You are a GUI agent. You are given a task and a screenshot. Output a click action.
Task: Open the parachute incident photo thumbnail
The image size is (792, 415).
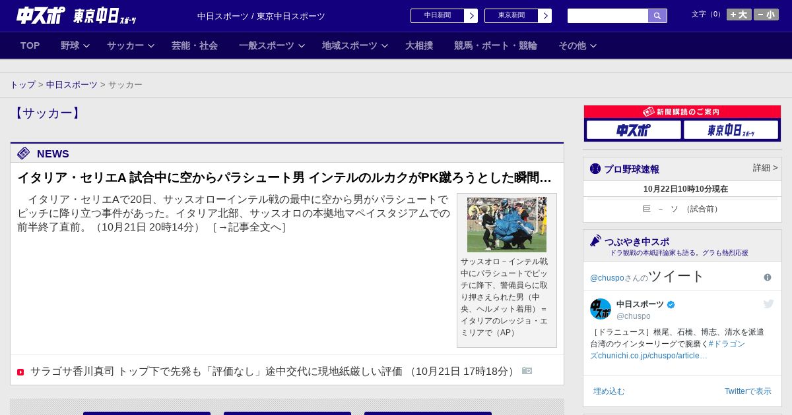coord(507,225)
